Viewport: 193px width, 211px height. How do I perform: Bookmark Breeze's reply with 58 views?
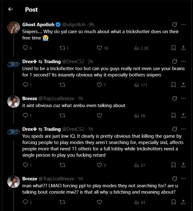(173, 116)
